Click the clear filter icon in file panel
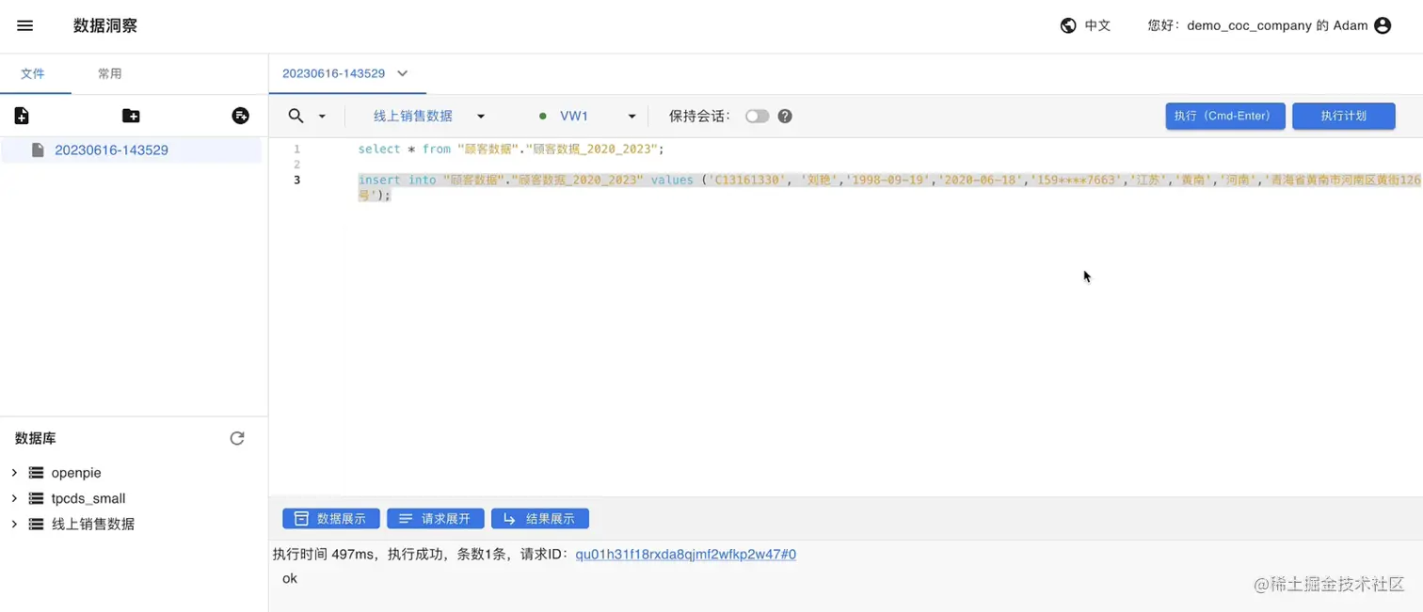Image resolution: width=1423 pixels, height=612 pixels. click(x=241, y=116)
